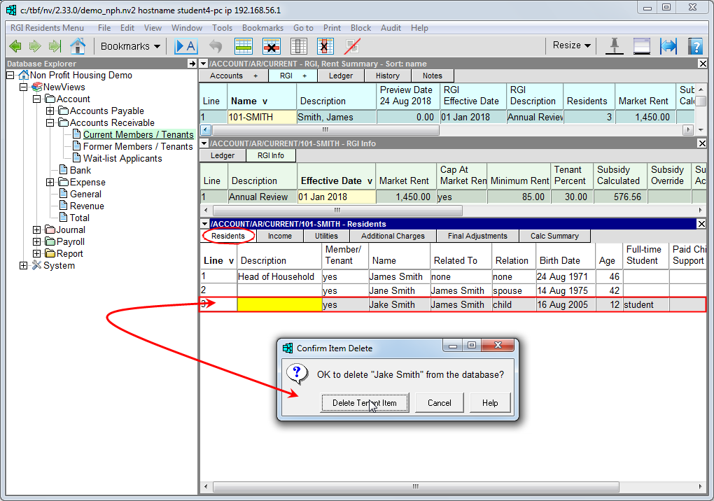The width and height of the screenshot is (714, 501).
Task: Select Former Members / Tenants in tree
Action: coord(137,147)
